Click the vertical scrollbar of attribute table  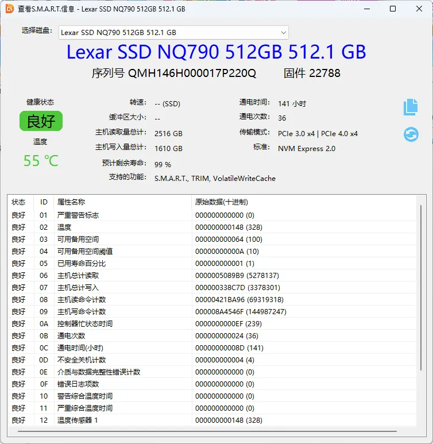(x=421, y=287)
